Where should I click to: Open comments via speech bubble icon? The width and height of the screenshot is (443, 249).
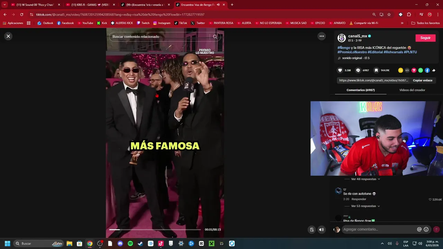[x=358, y=70]
